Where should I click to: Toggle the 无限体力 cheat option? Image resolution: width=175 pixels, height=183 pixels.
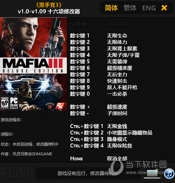117,42
